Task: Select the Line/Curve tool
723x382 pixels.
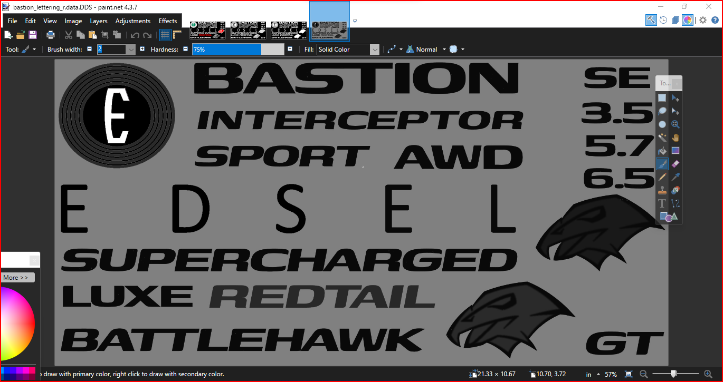Action: click(x=676, y=203)
